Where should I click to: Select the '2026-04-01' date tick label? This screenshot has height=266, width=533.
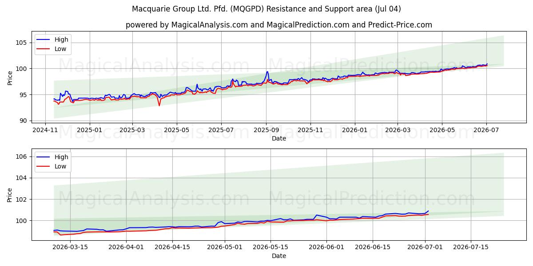[x=126, y=247]
